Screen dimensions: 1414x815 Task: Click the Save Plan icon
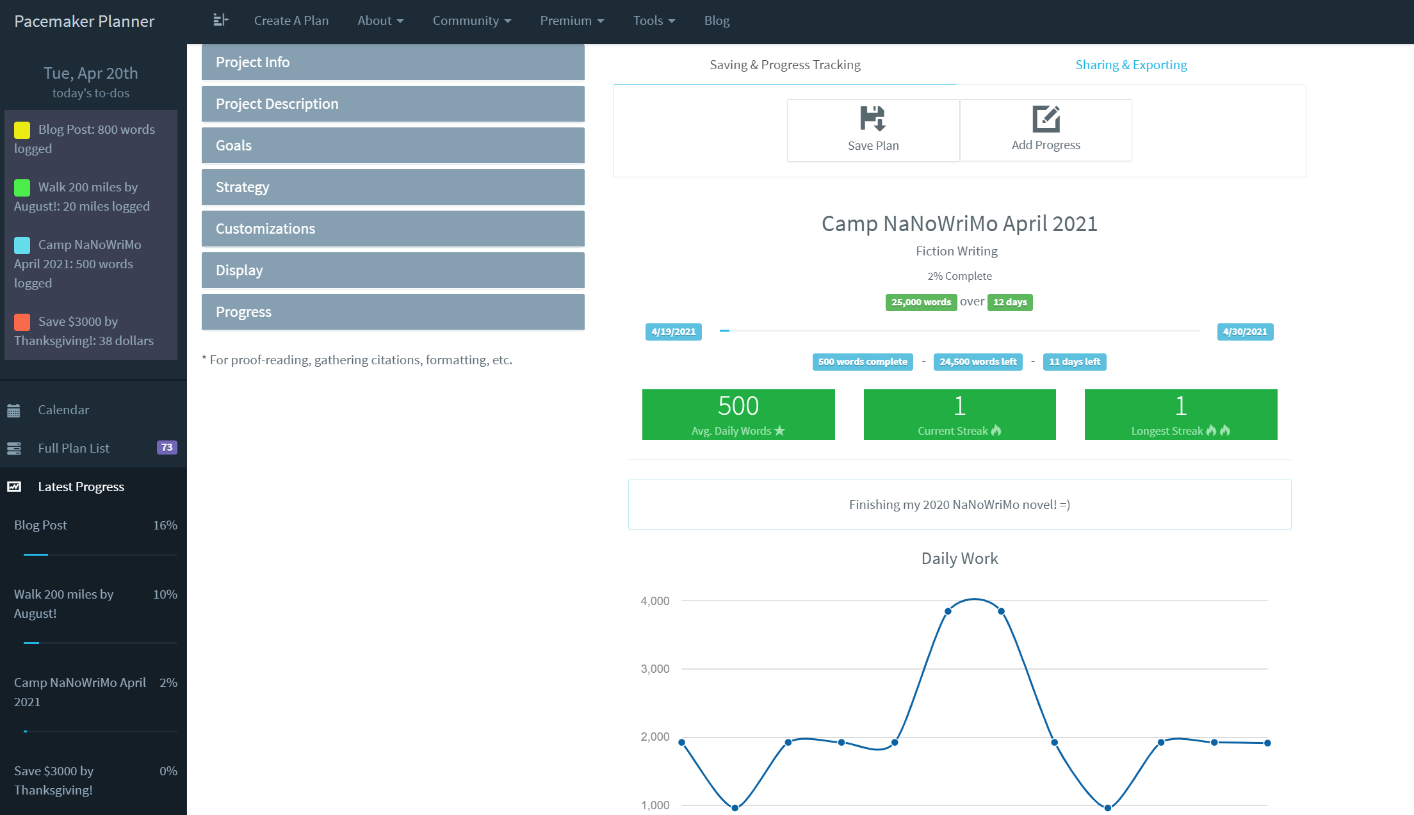coord(873,119)
